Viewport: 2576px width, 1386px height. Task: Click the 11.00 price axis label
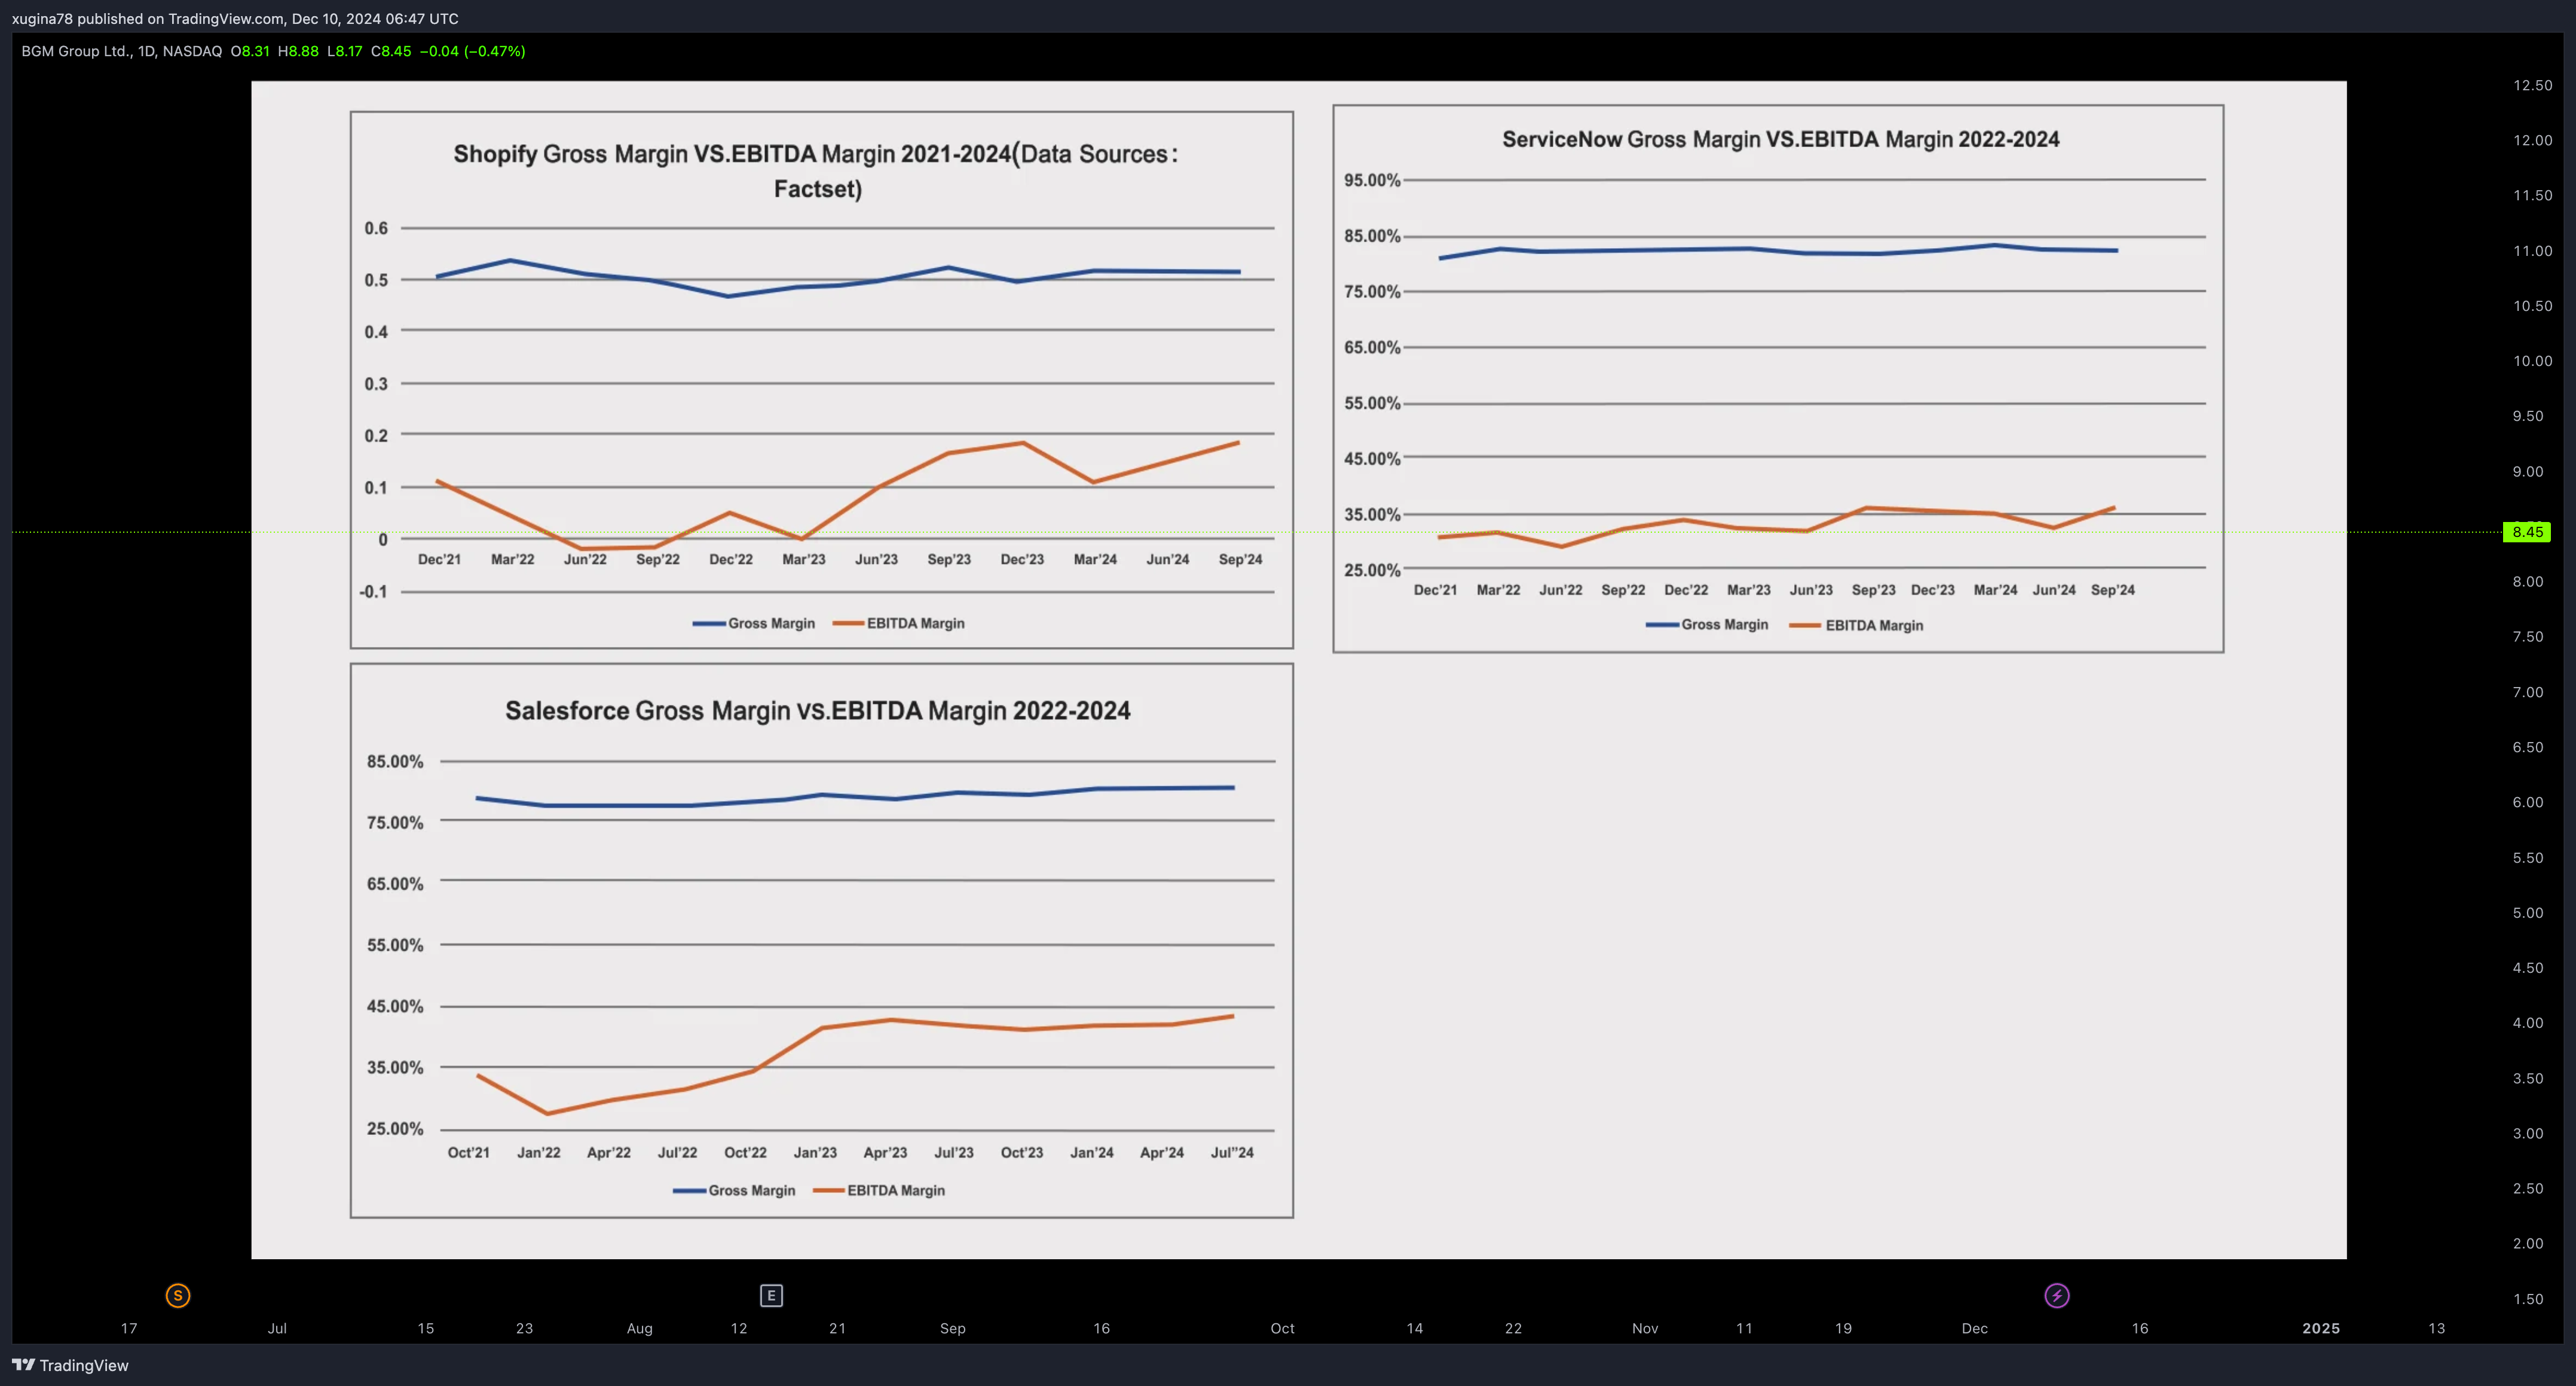tap(2532, 251)
